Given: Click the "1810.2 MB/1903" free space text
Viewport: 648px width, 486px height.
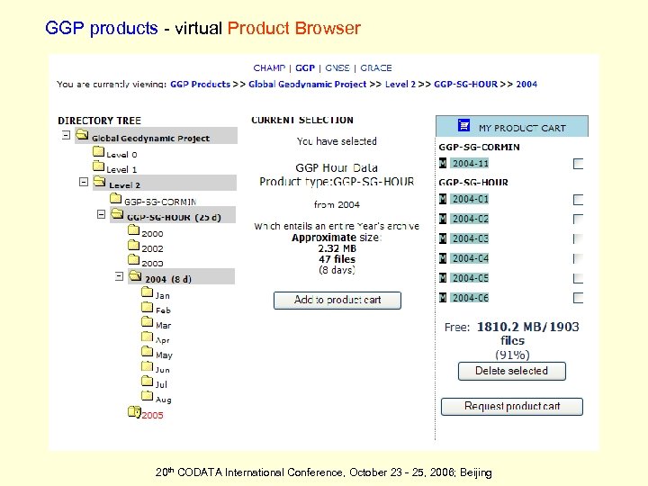Looking at the screenshot, I should click(528, 327).
